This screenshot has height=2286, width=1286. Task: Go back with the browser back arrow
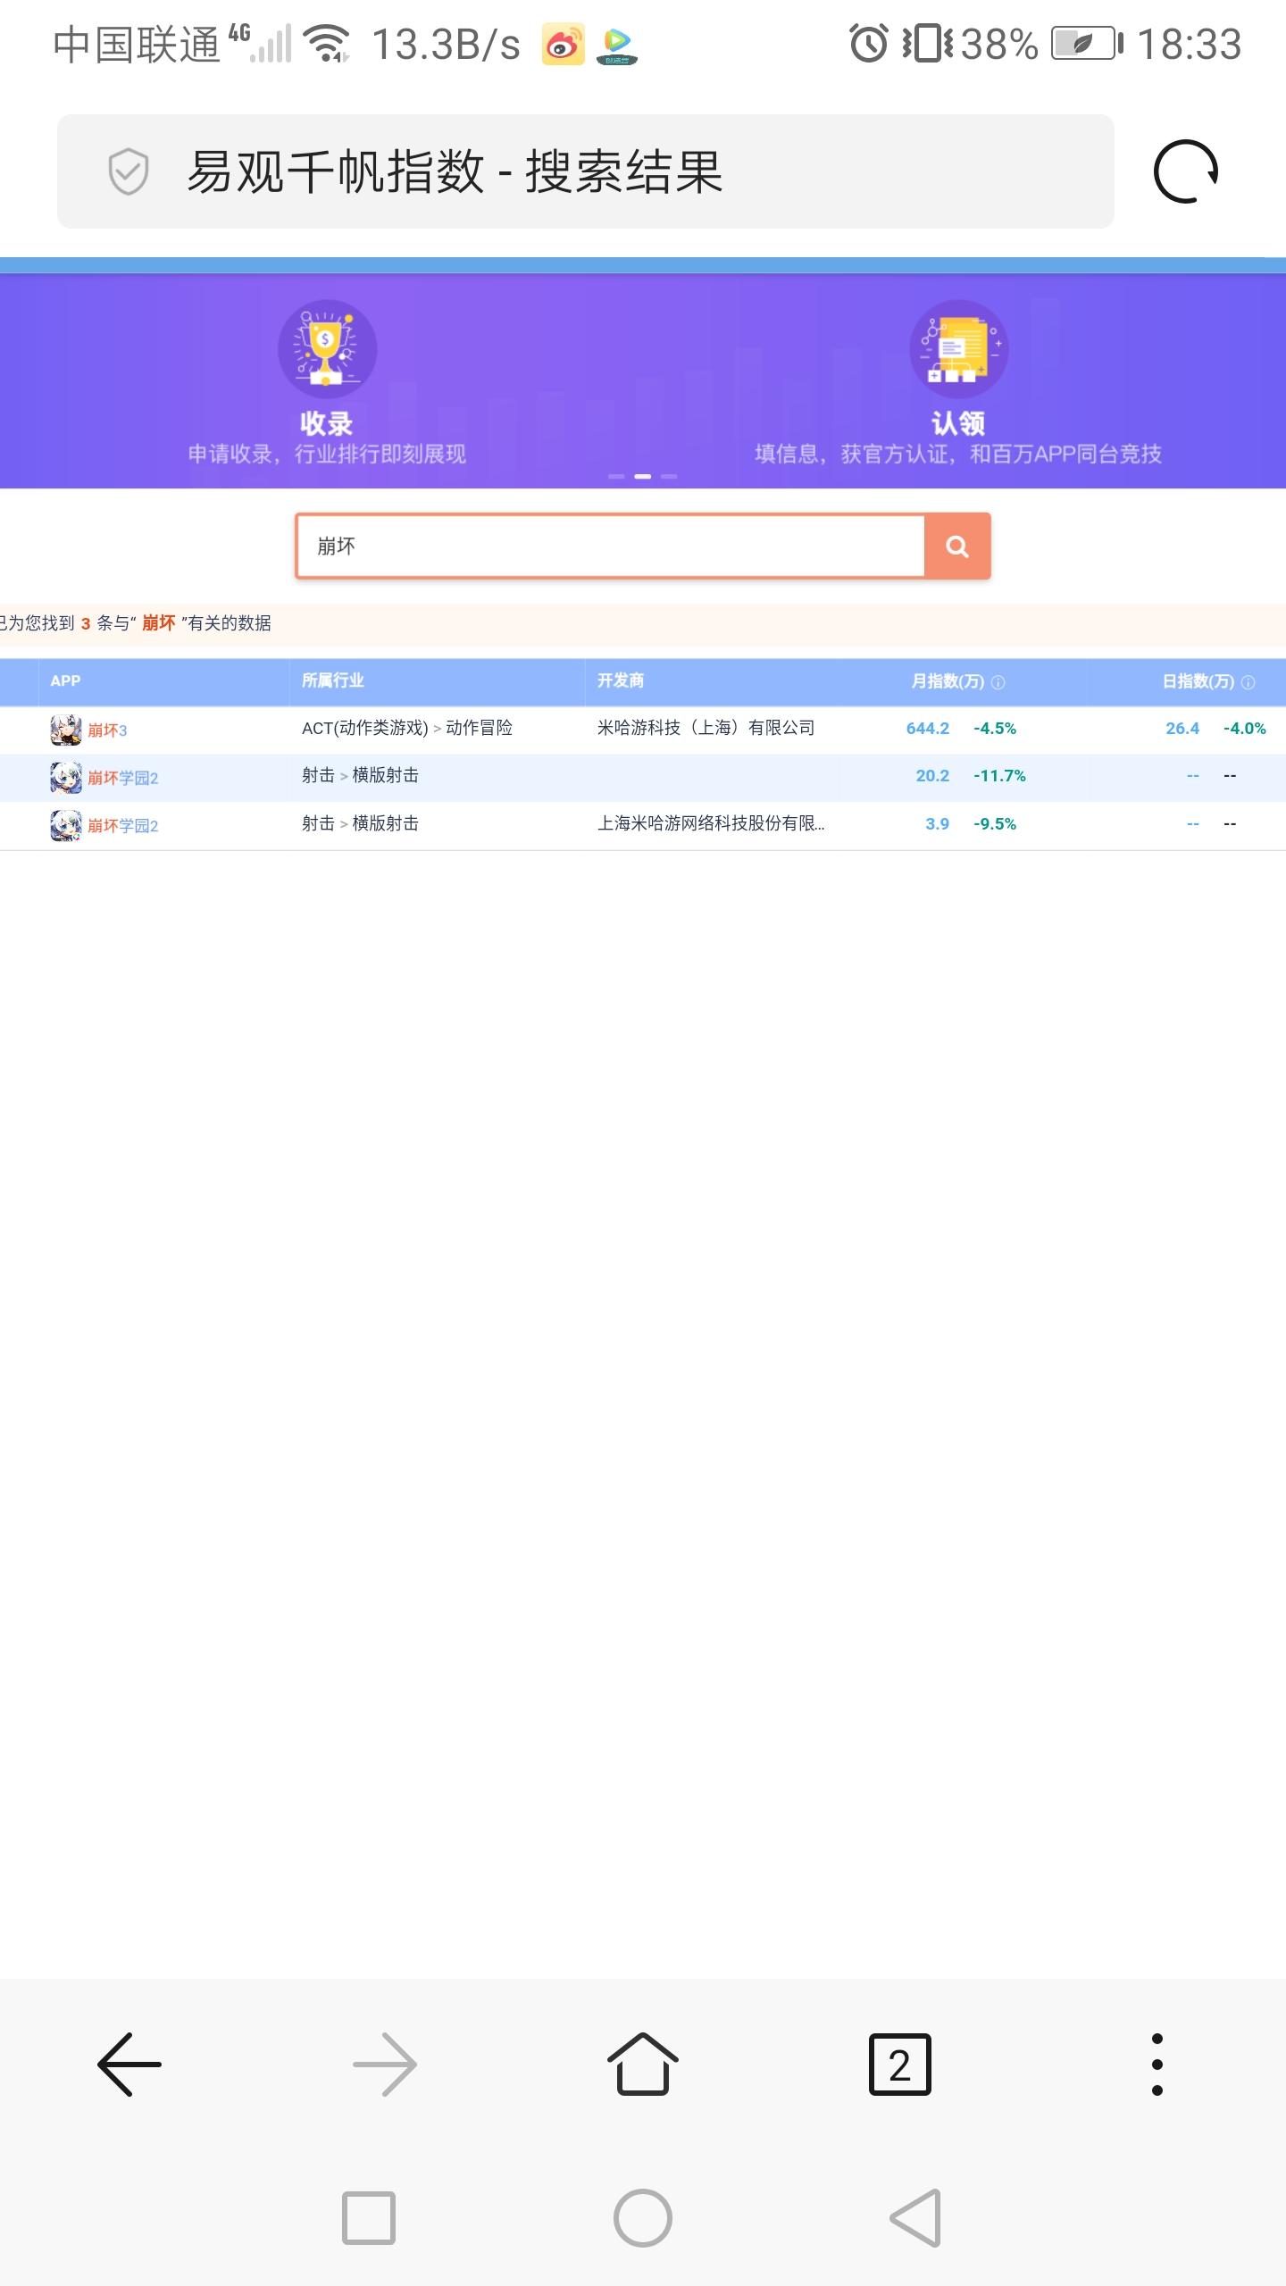coord(129,2065)
